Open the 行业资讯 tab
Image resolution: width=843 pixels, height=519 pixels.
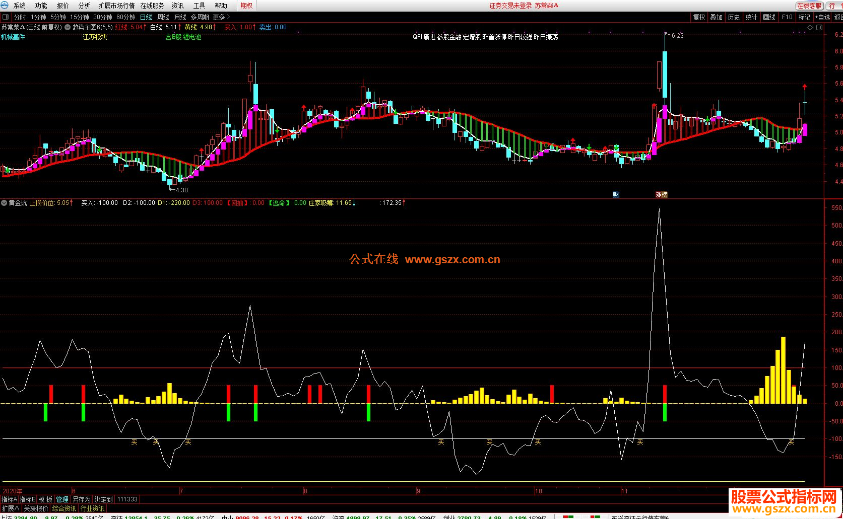(92, 508)
